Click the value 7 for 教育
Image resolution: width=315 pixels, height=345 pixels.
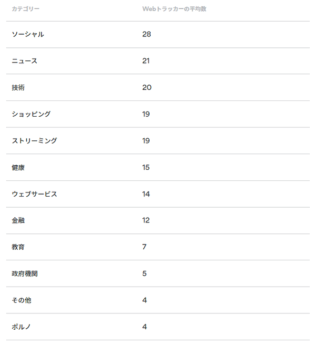[x=144, y=247]
